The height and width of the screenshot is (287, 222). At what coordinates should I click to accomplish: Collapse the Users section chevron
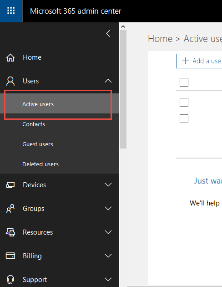[108, 81]
